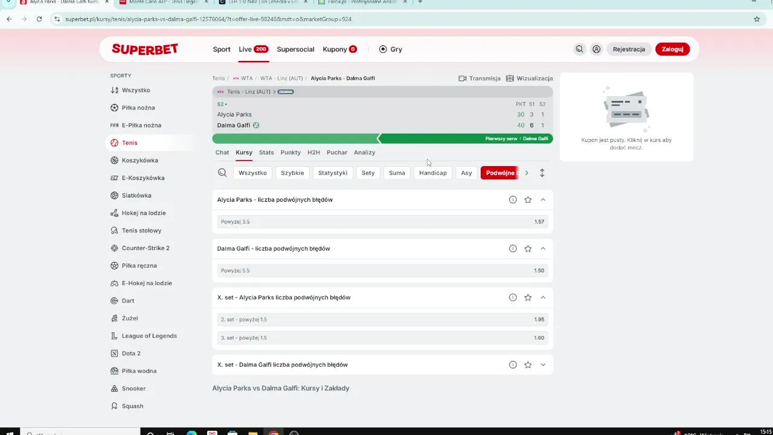Screen dimensions: 773x435
Task: Select Siatkówka in sports sidebar
Action: pyautogui.click(x=136, y=195)
